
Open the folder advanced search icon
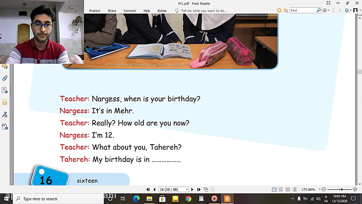286,10
